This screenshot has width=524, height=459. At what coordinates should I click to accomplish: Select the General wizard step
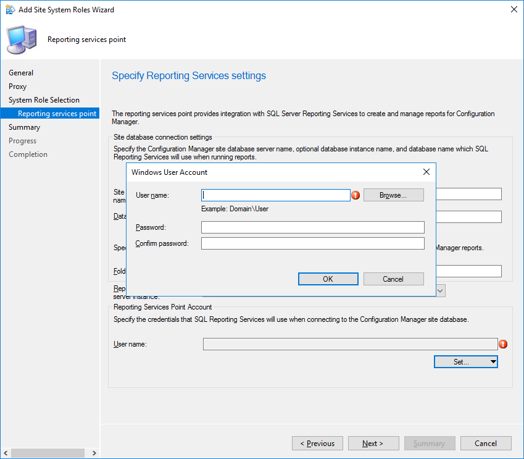point(21,72)
